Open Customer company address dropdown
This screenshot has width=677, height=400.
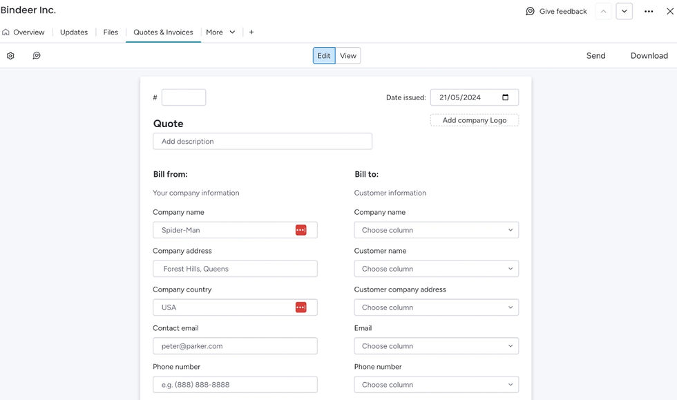coord(436,307)
